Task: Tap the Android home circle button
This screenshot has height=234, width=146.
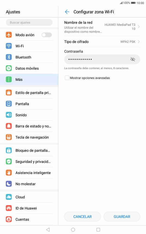Action: 73,230
